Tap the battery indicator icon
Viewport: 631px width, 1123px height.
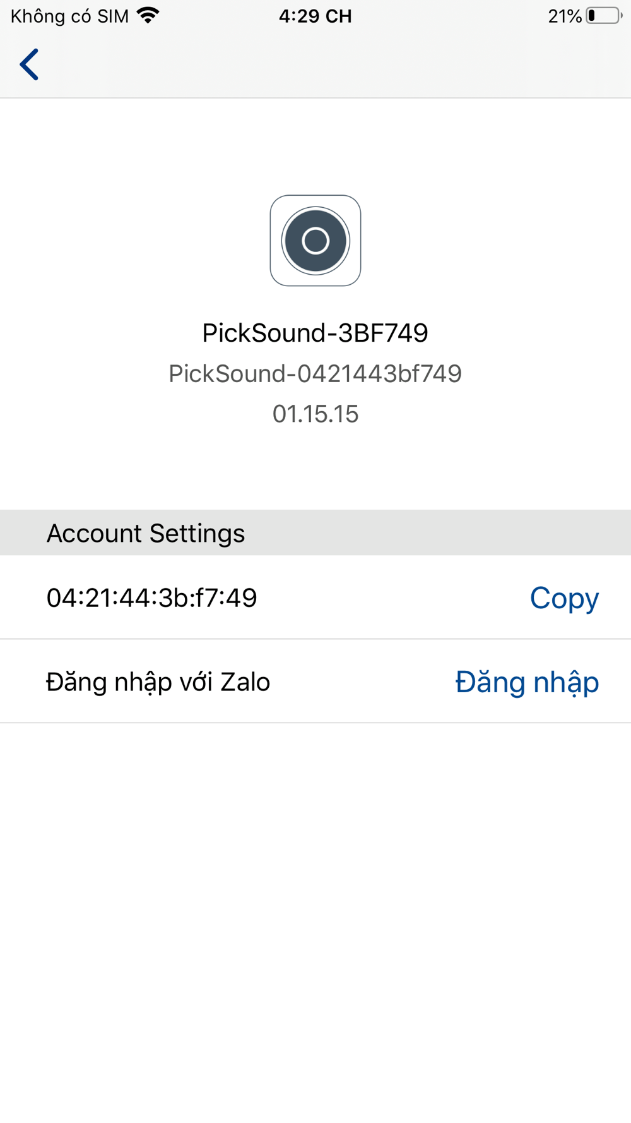tap(604, 16)
